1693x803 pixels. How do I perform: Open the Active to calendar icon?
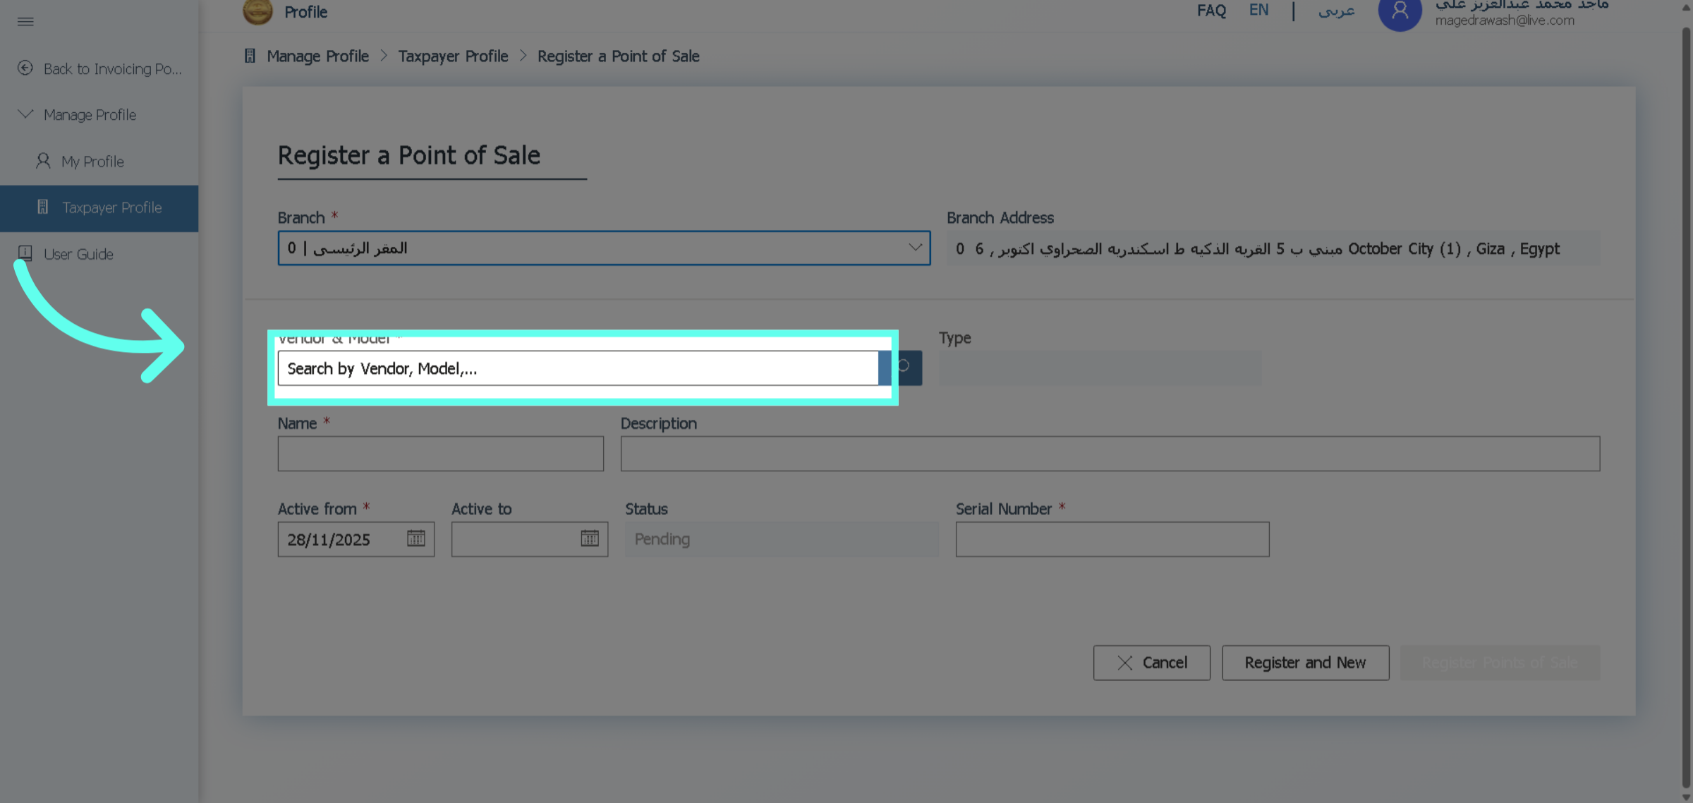click(589, 539)
